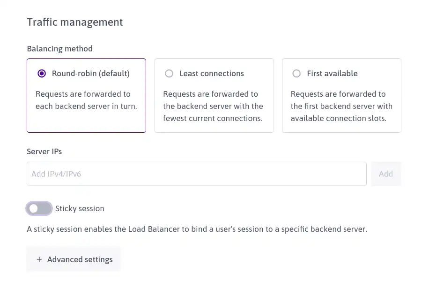Expand the Advanced settings section
The height and width of the screenshot is (286, 422).
click(74, 259)
